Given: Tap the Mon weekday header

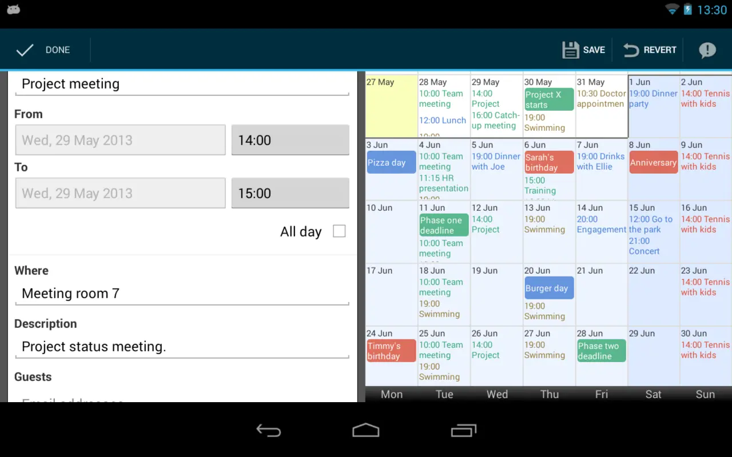Looking at the screenshot, I should tap(392, 394).
